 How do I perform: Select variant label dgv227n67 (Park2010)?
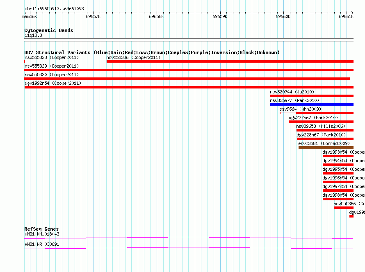(x=313, y=118)
